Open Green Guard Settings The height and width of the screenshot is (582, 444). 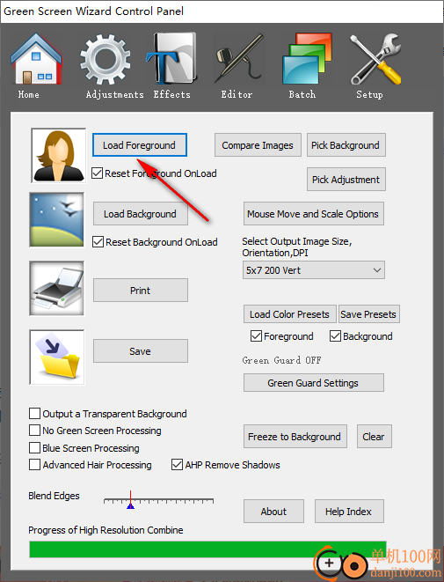[314, 383]
